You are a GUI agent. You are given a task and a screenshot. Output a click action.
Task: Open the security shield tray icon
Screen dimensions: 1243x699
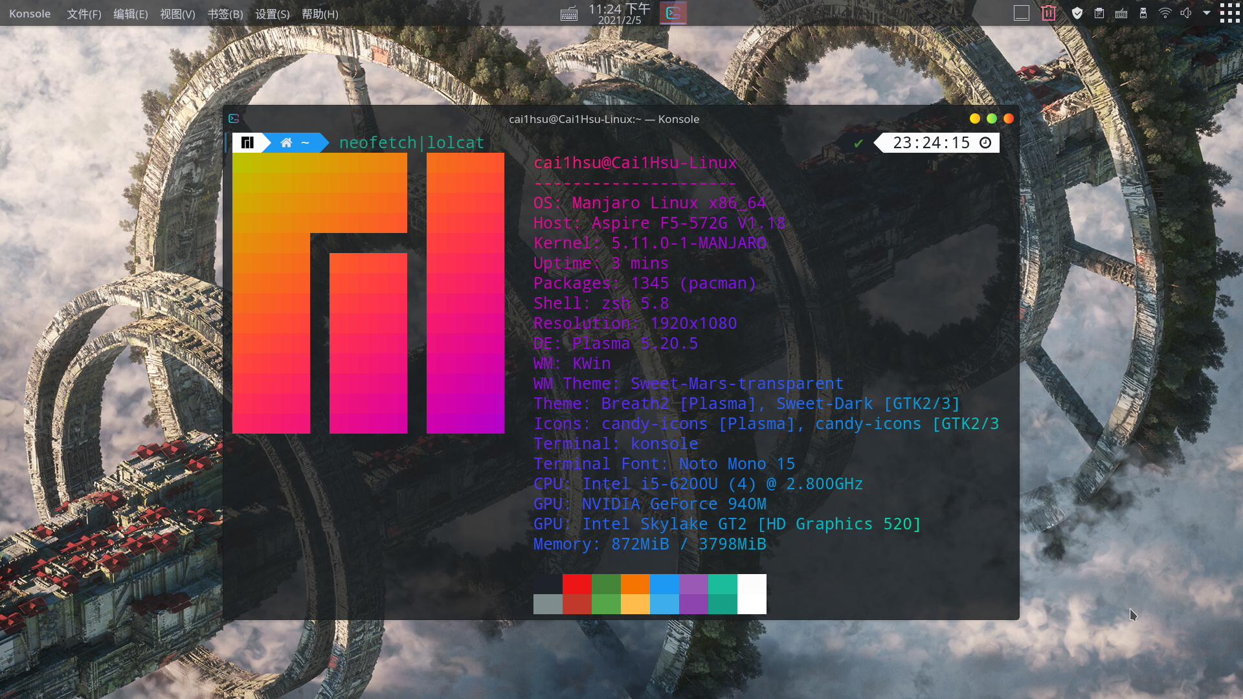tap(1077, 12)
